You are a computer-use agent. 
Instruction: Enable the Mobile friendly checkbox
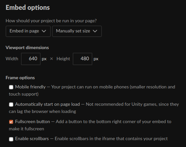[11, 87]
